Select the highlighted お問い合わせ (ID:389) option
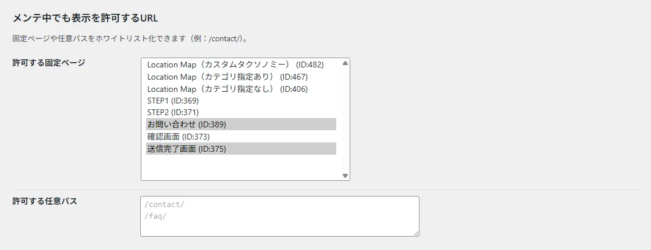The image size is (651, 250). tap(186, 124)
